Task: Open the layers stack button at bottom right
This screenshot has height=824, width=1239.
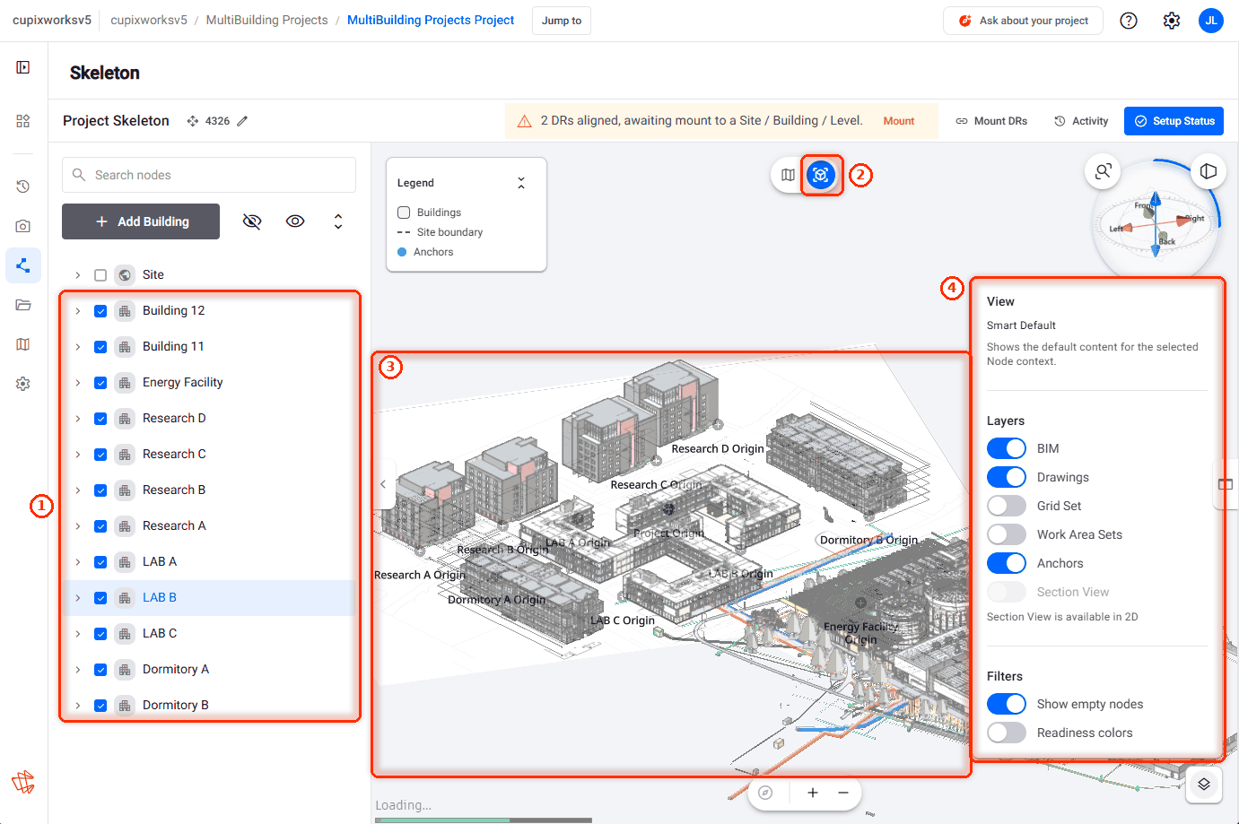Action: 1204,784
